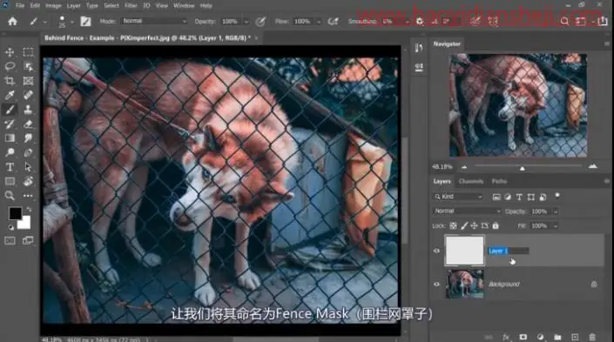Add layer style fx icon
614x342 pixels.
coord(505,337)
